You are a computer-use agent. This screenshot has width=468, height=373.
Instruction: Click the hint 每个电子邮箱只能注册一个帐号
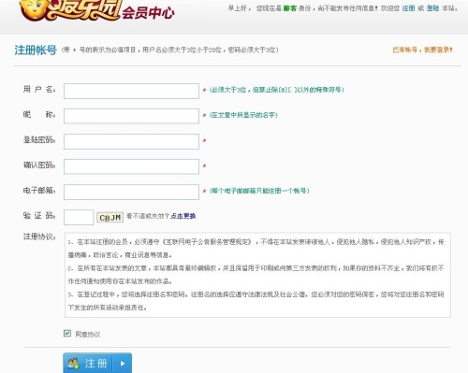click(x=259, y=191)
